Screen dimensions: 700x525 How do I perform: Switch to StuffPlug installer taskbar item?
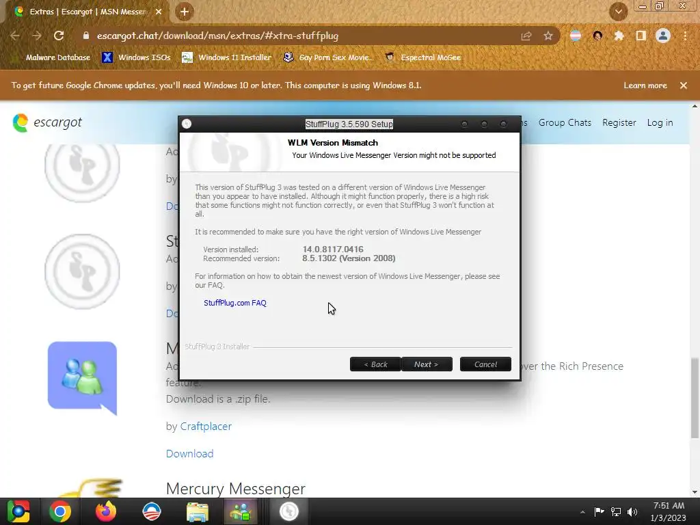[x=289, y=511]
